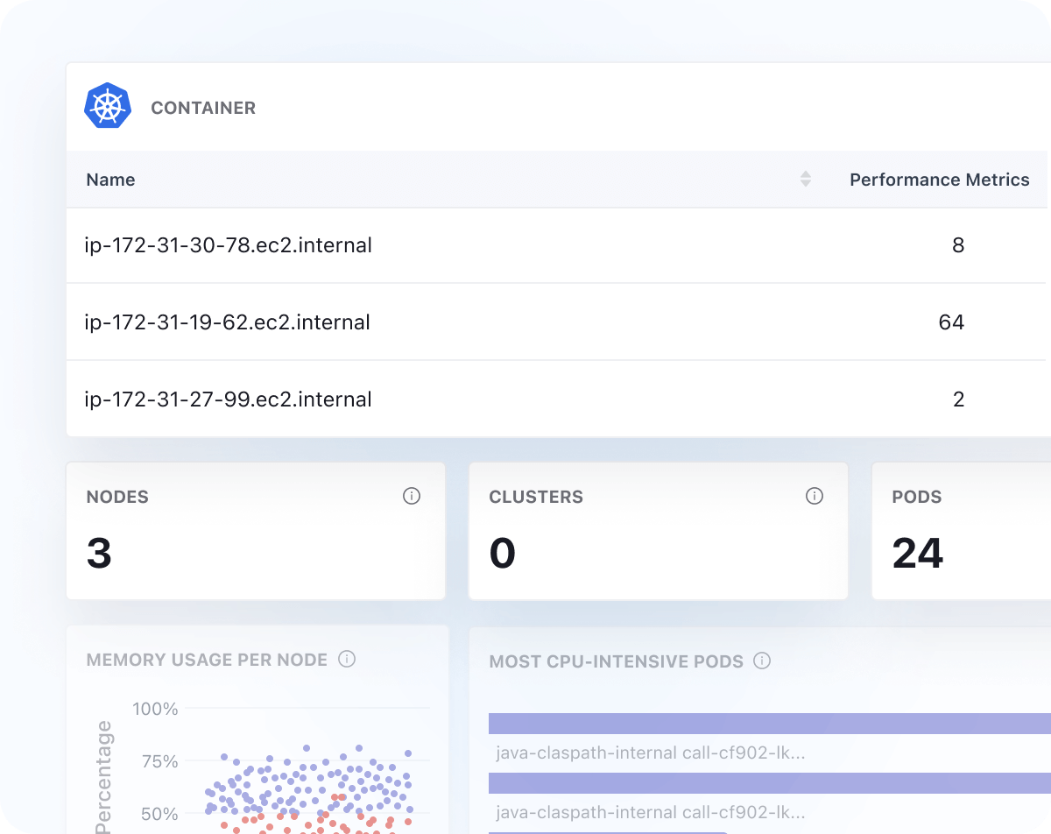Viewport: 1051px width, 834px height.
Task: Click the 100% axis label
Action: coord(155,708)
